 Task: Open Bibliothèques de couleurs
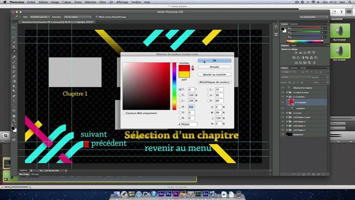coord(214,82)
